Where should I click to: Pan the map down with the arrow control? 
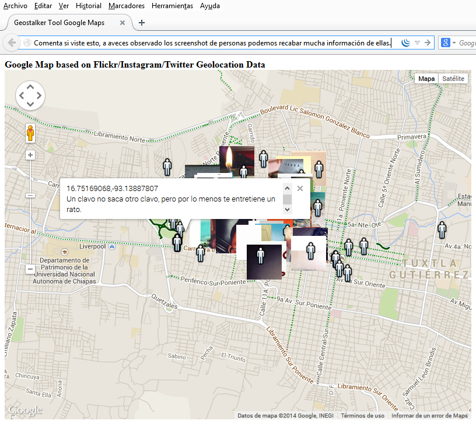30,104
